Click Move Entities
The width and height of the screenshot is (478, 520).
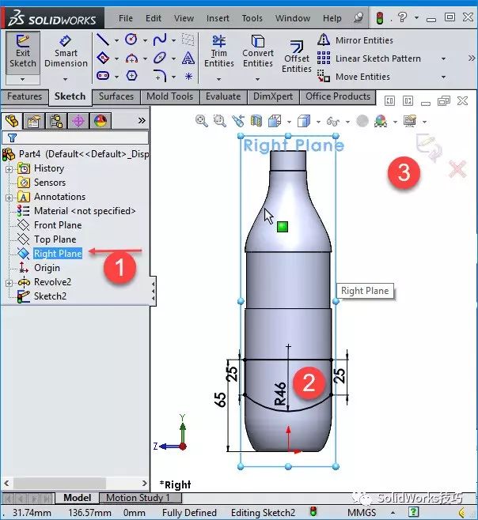(354, 77)
